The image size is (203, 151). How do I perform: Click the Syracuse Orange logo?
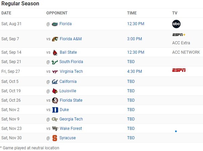[55, 138]
